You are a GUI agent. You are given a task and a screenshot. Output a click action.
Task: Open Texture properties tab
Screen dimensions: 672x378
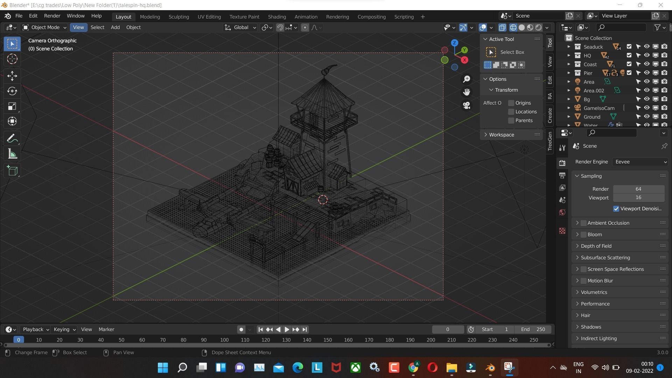(562, 231)
